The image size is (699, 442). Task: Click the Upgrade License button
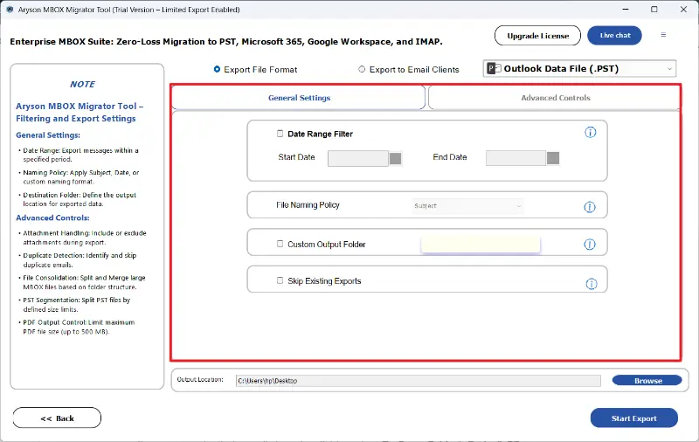pyautogui.click(x=537, y=36)
